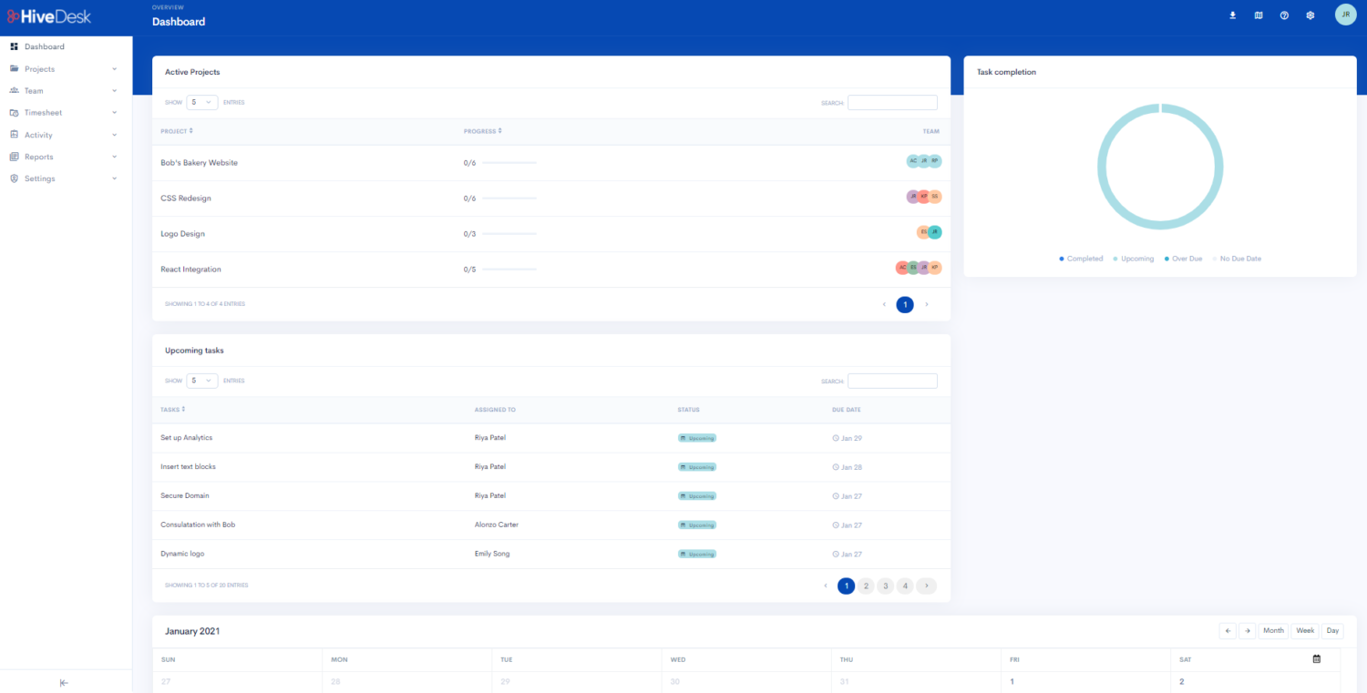Open the Timesheet icon
This screenshot has width=1367, height=693.
15,112
